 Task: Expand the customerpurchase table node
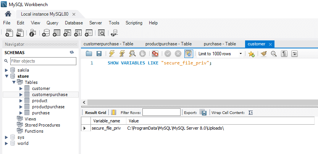click(x=21, y=95)
